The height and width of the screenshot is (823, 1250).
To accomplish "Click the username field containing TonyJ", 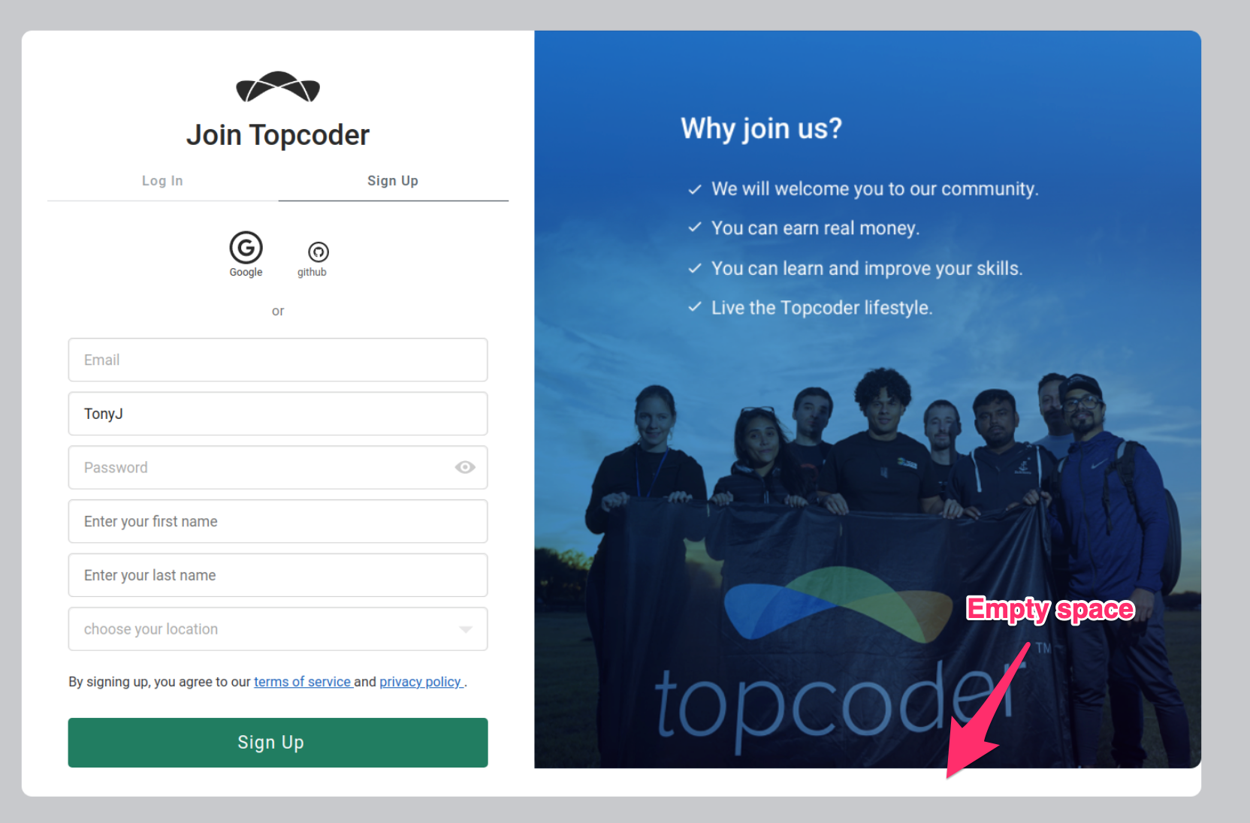I will (278, 414).
